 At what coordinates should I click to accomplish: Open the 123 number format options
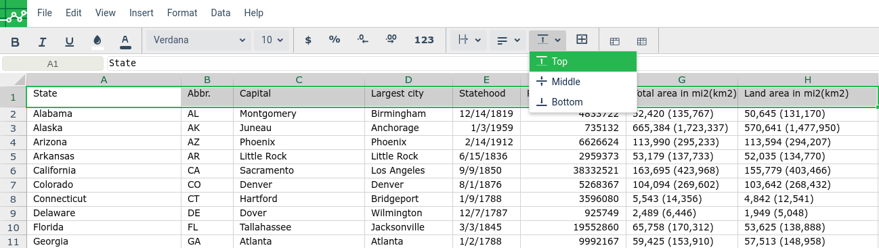click(x=424, y=40)
